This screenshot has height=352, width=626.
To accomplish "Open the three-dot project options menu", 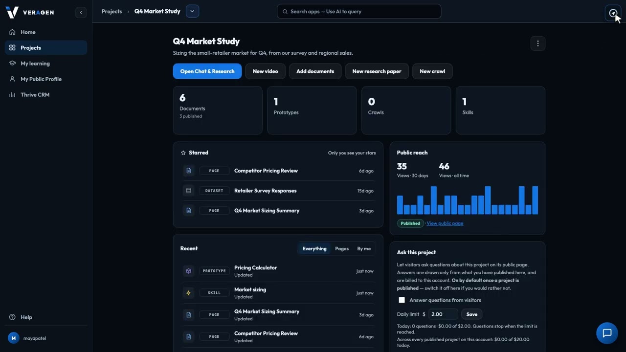I will pyautogui.click(x=537, y=44).
